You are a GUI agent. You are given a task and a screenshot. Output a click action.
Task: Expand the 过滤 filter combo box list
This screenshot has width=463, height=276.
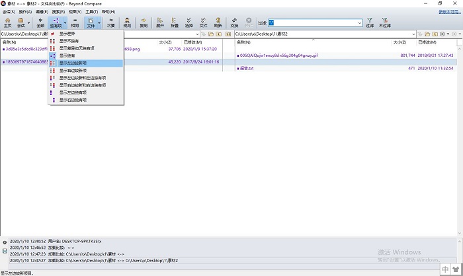(360, 22)
